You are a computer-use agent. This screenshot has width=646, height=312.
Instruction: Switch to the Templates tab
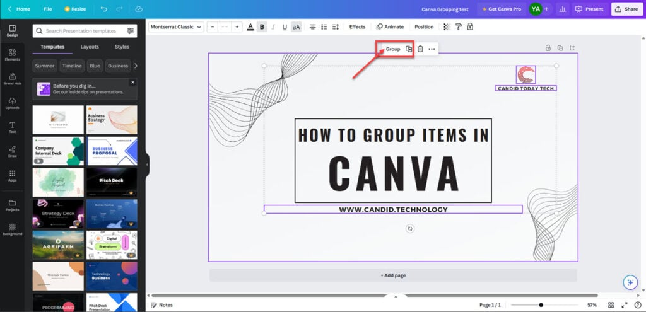pos(52,47)
